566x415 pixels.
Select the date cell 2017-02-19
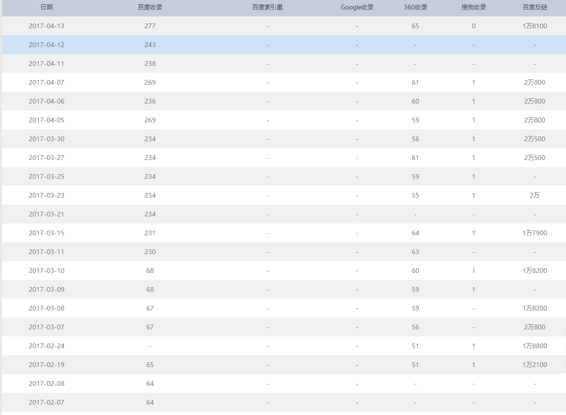pyautogui.click(x=47, y=365)
